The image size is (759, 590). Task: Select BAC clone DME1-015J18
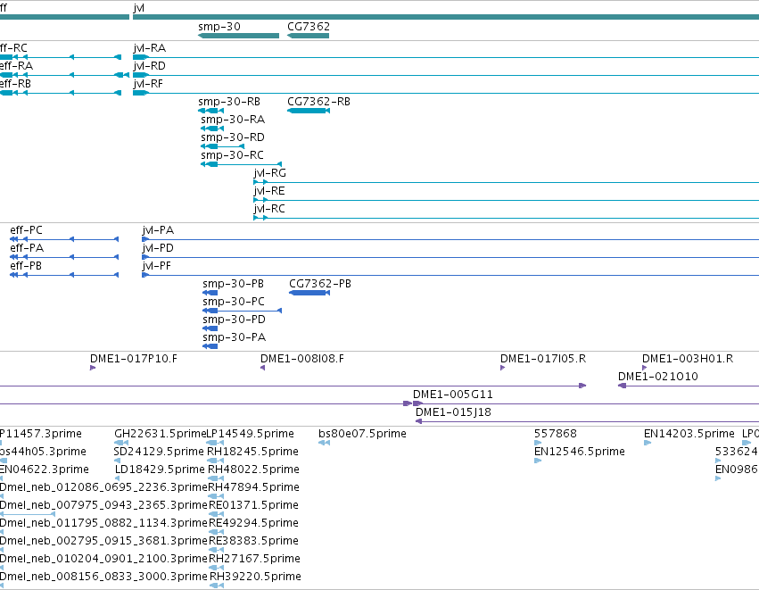(x=587, y=421)
